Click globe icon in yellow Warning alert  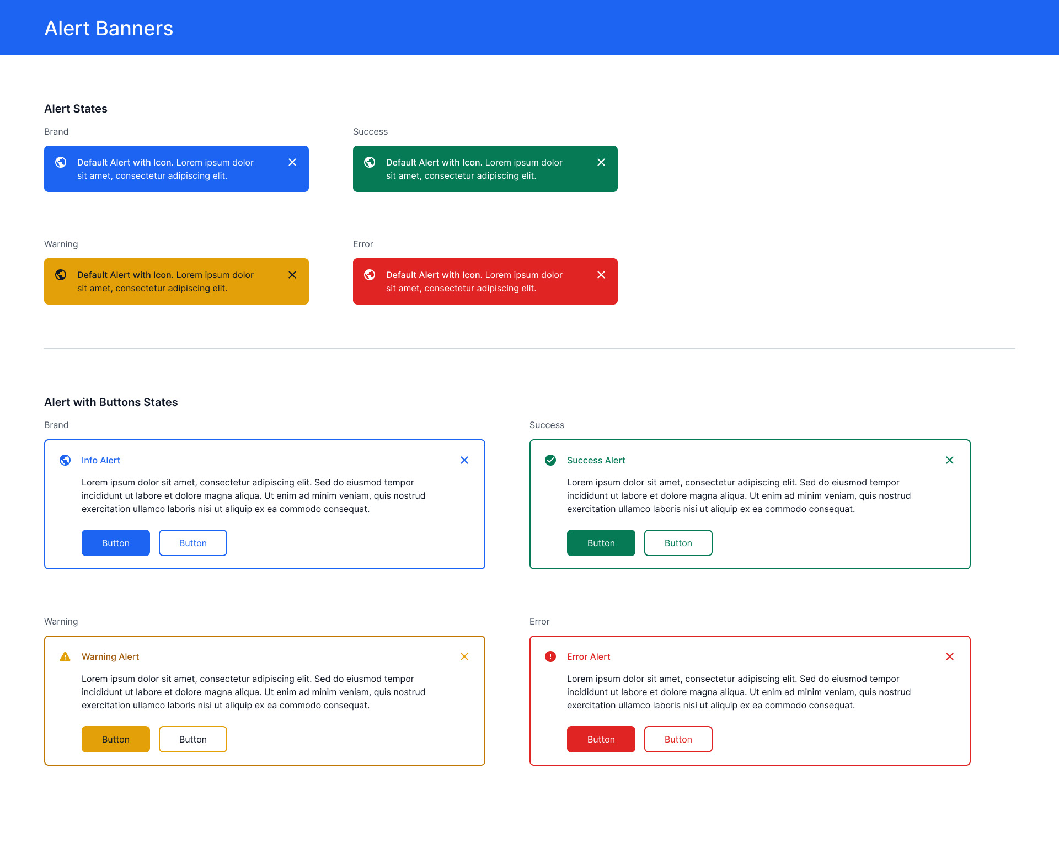61,275
